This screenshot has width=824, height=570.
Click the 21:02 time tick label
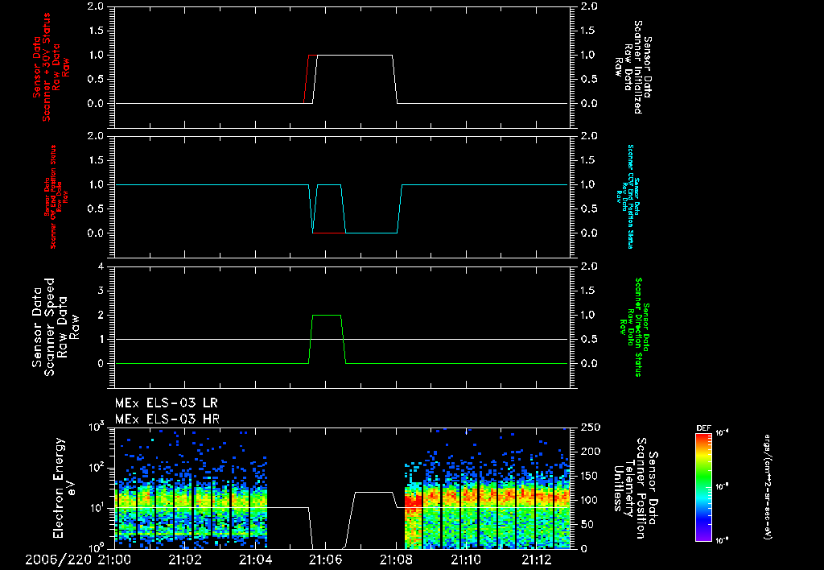(184, 560)
